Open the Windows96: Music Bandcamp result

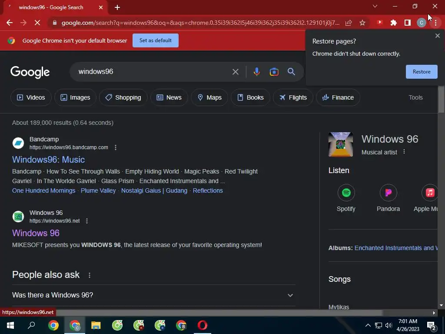(x=49, y=160)
